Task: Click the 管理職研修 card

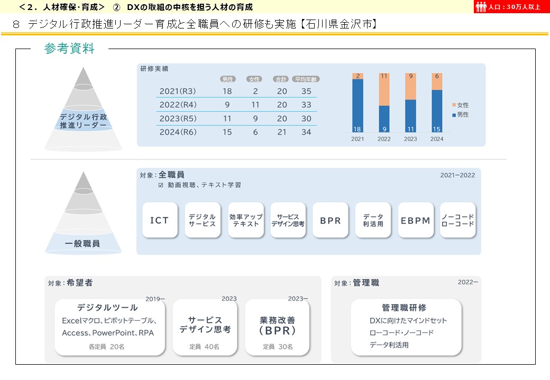Action: coord(406,326)
